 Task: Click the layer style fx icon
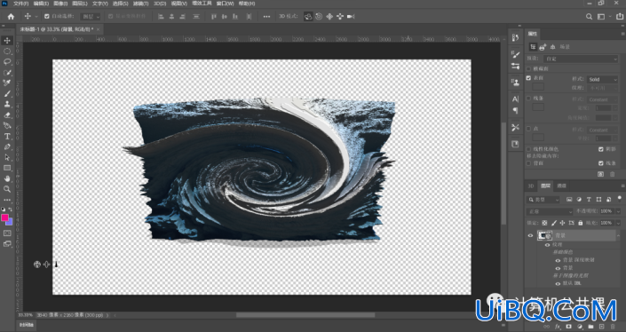point(558,327)
